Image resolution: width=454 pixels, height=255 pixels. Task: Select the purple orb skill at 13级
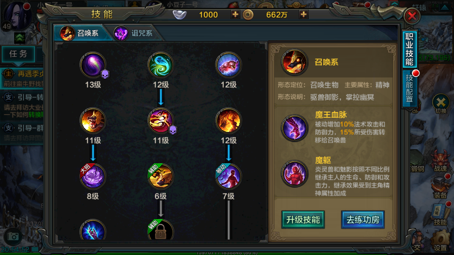tap(93, 65)
